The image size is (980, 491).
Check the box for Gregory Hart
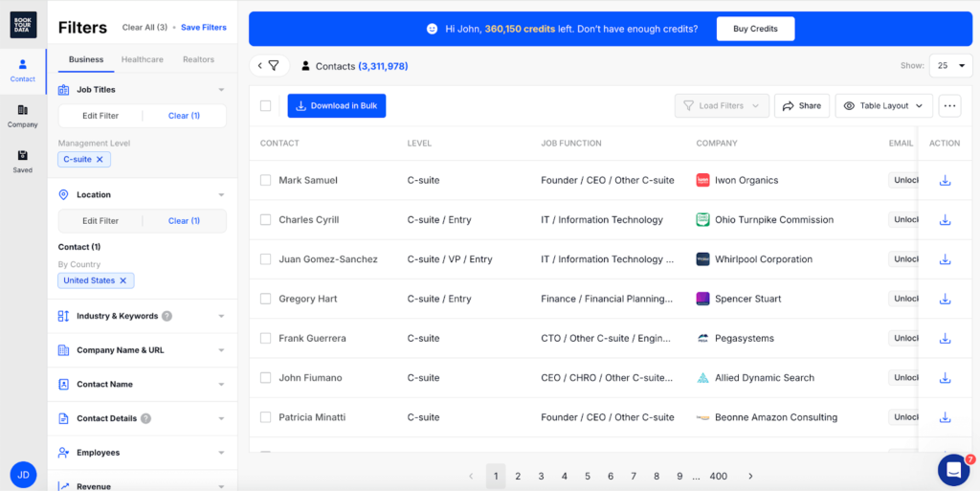click(266, 299)
